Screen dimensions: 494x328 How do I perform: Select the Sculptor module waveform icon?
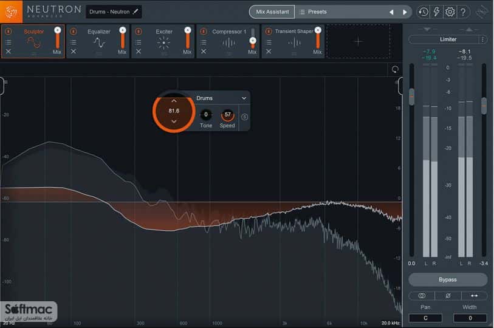tap(33, 43)
